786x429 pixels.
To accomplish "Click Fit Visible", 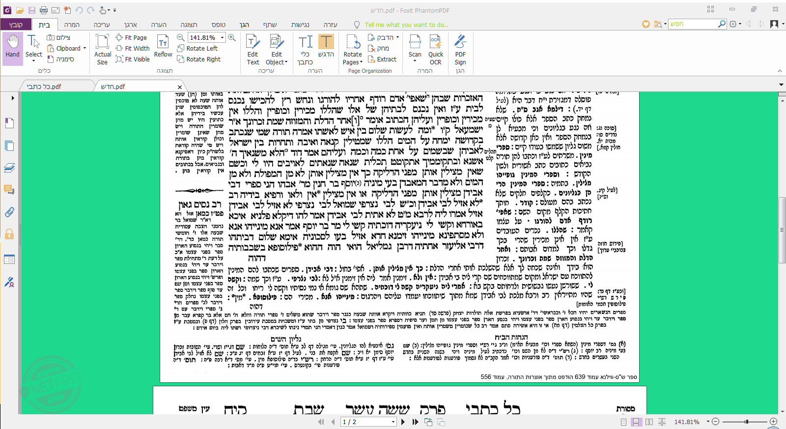I will (x=133, y=59).
